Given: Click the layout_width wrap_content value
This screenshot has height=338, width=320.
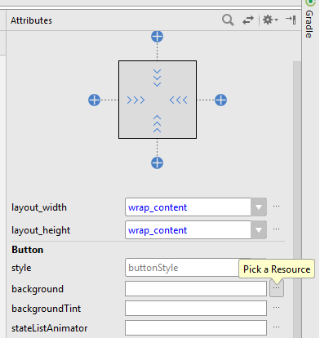Looking at the screenshot, I should 158,207.
